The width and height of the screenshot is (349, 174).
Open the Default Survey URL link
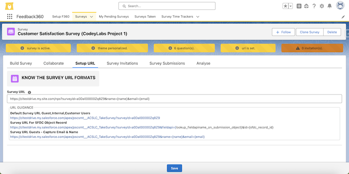pyautogui.click(x=85, y=118)
